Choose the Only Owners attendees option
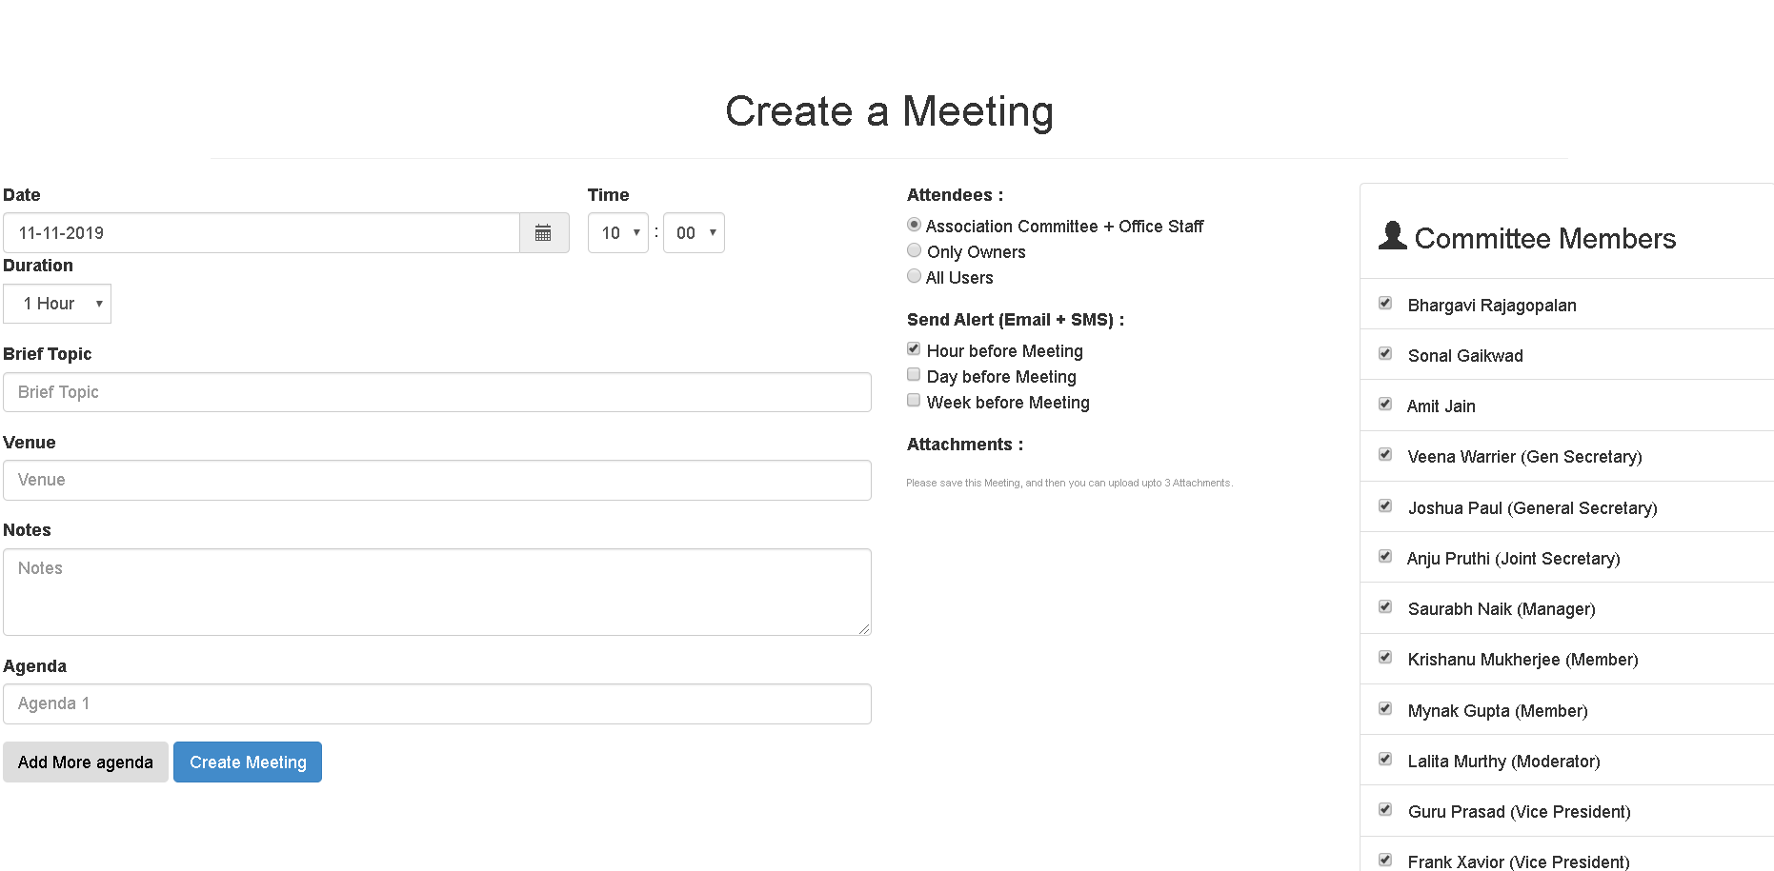1774x871 pixels. [914, 250]
